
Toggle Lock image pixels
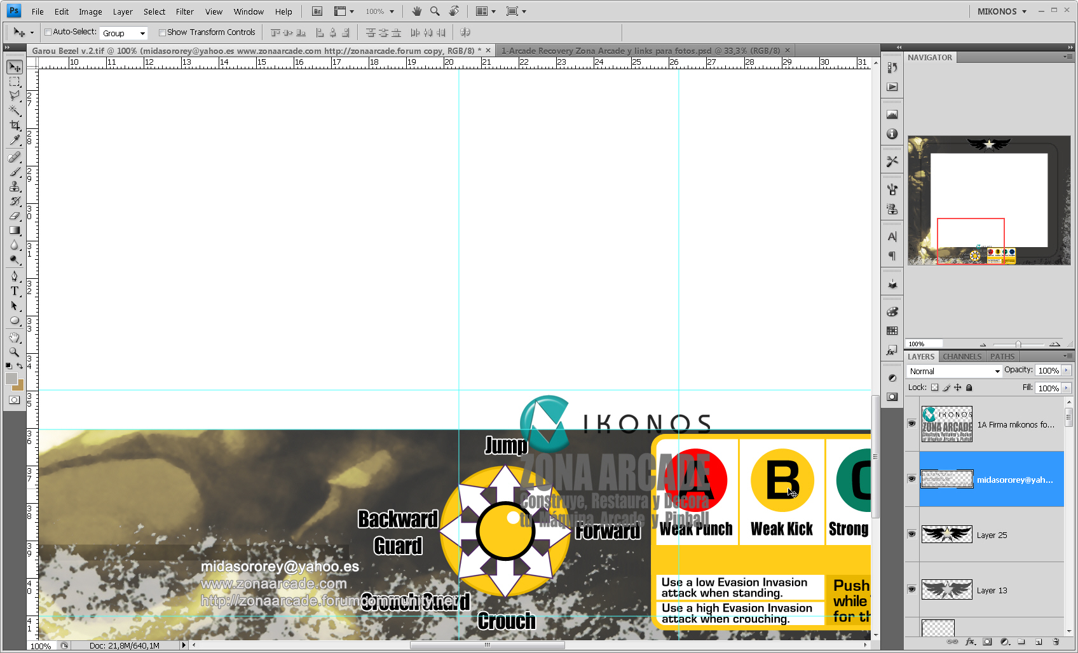[946, 387]
